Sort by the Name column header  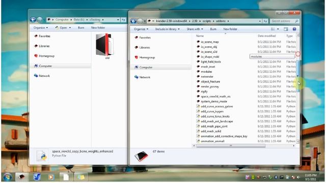pyautogui.click(x=200, y=36)
